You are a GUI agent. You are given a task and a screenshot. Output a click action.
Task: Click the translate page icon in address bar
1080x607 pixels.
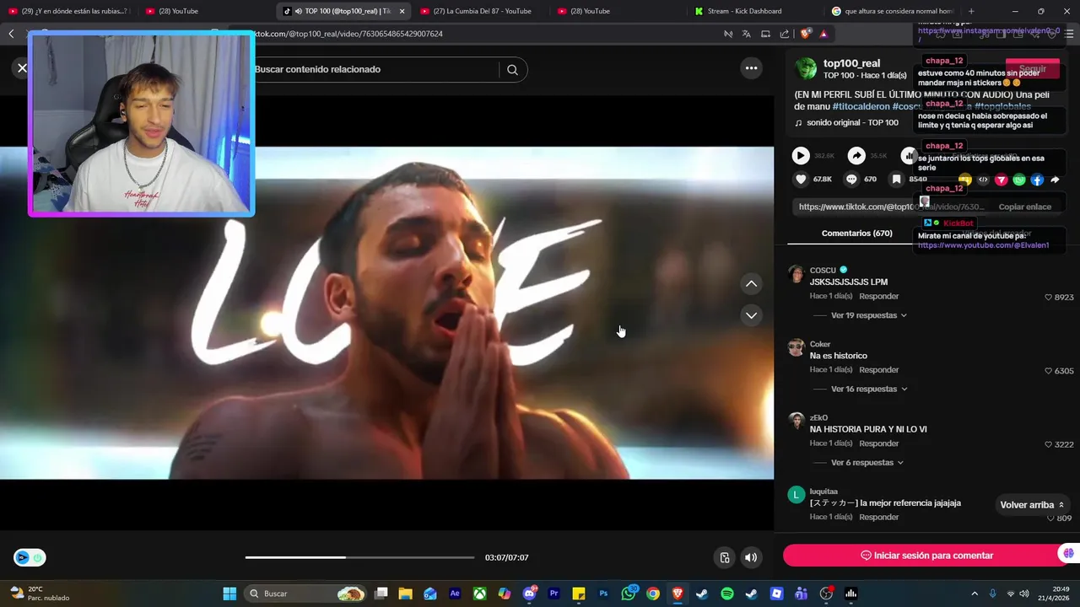746,34
